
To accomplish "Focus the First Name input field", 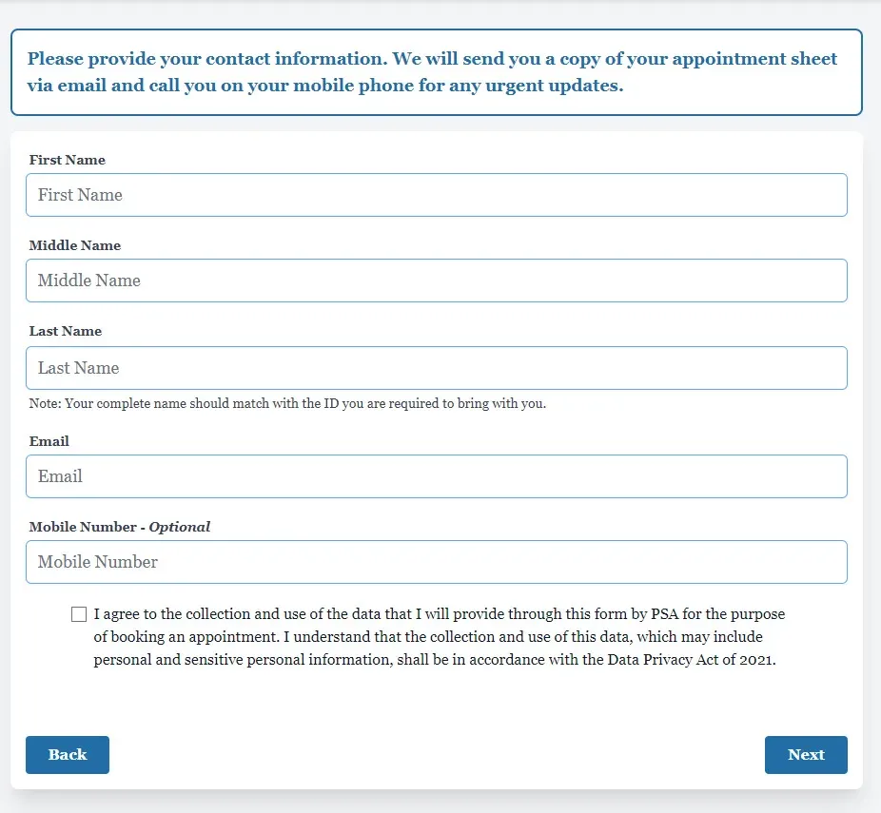I will click(x=436, y=195).
